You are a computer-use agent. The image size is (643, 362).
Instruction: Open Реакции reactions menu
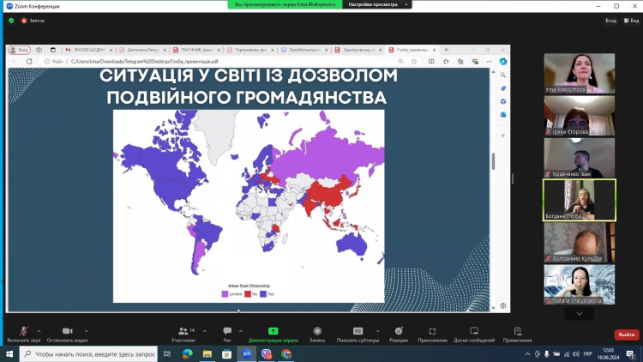coord(398,332)
